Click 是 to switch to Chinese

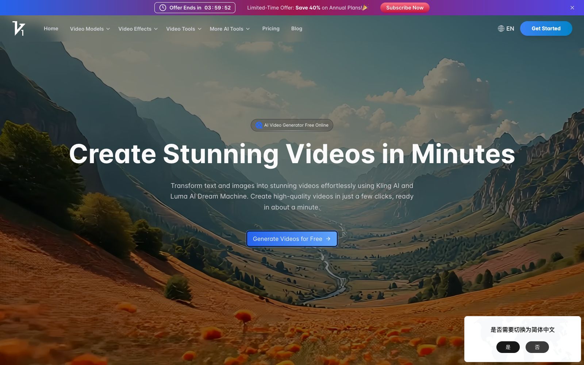[x=508, y=347]
